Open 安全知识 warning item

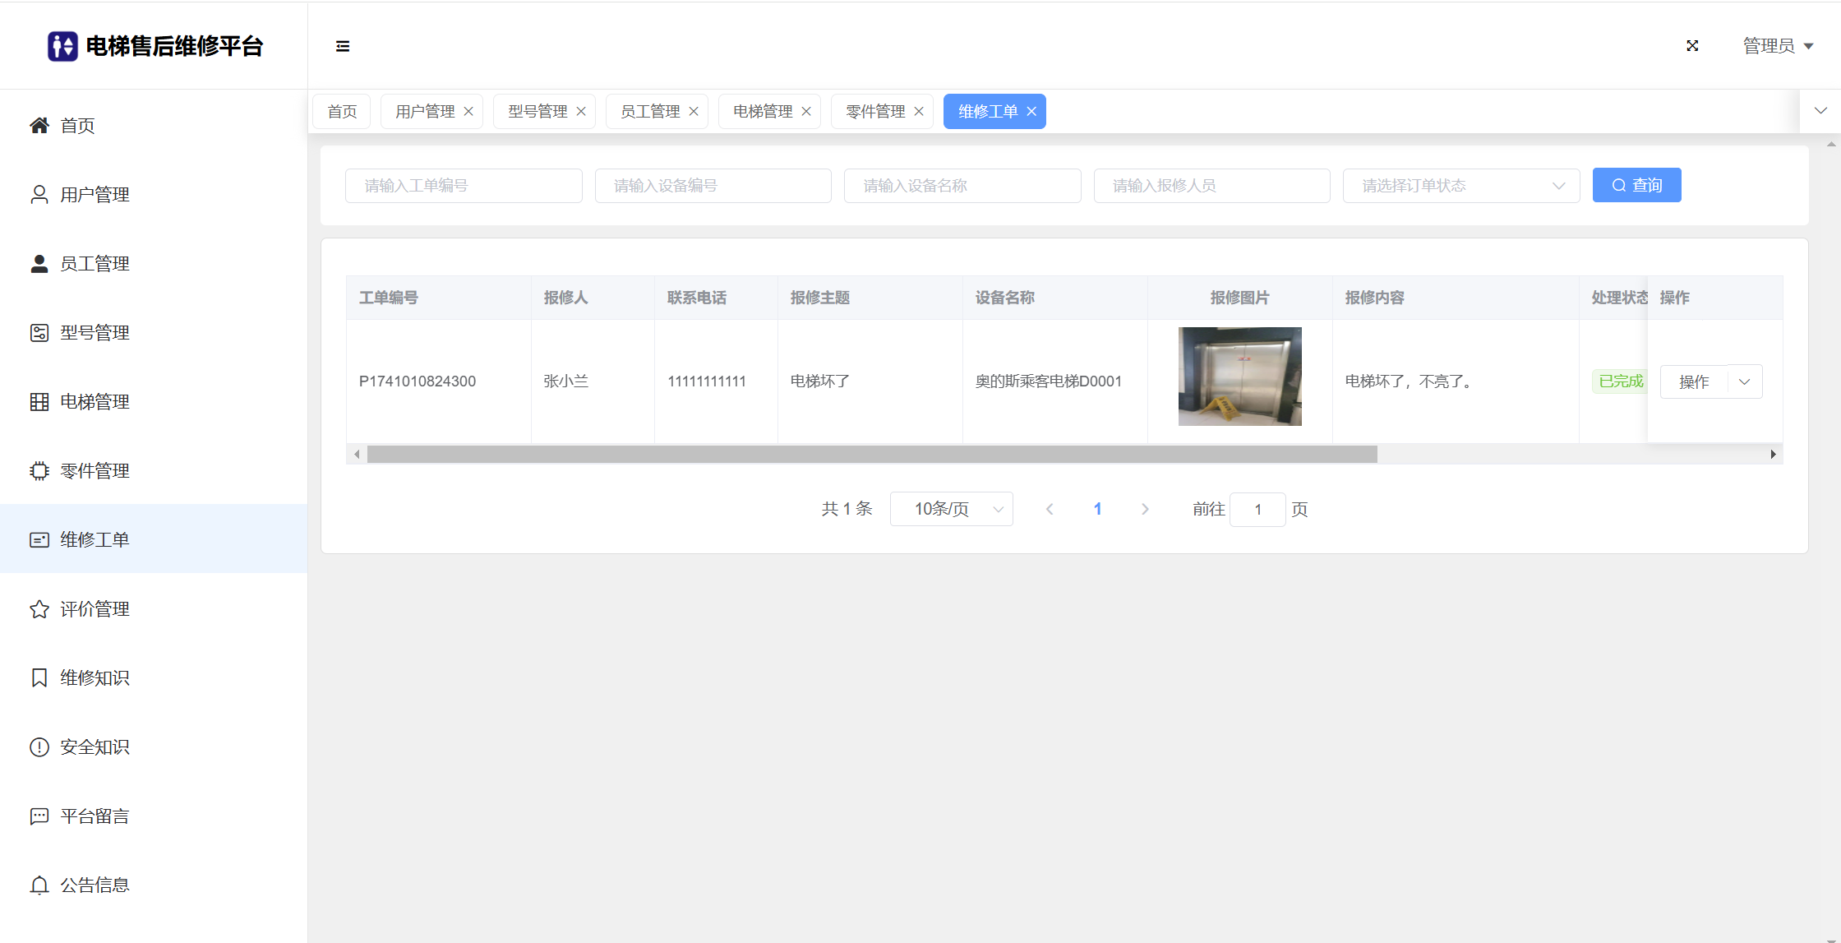pos(95,747)
